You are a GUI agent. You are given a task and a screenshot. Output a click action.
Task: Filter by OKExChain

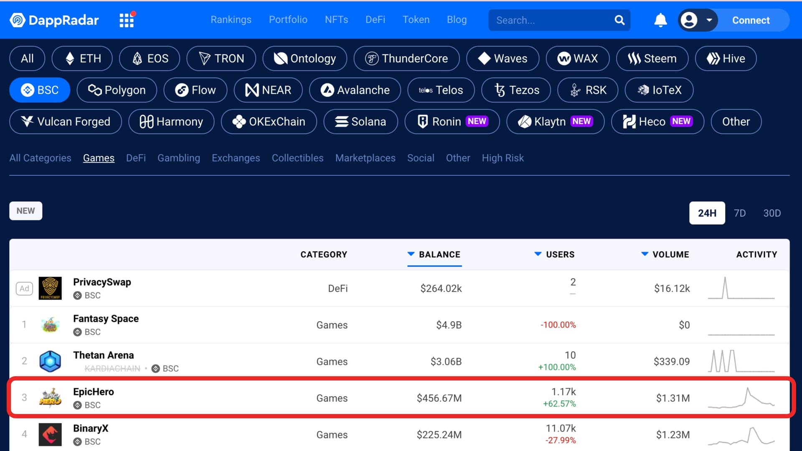[269, 122]
